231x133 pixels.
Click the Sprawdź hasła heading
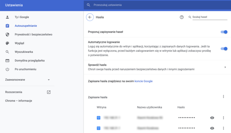point(97,65)
